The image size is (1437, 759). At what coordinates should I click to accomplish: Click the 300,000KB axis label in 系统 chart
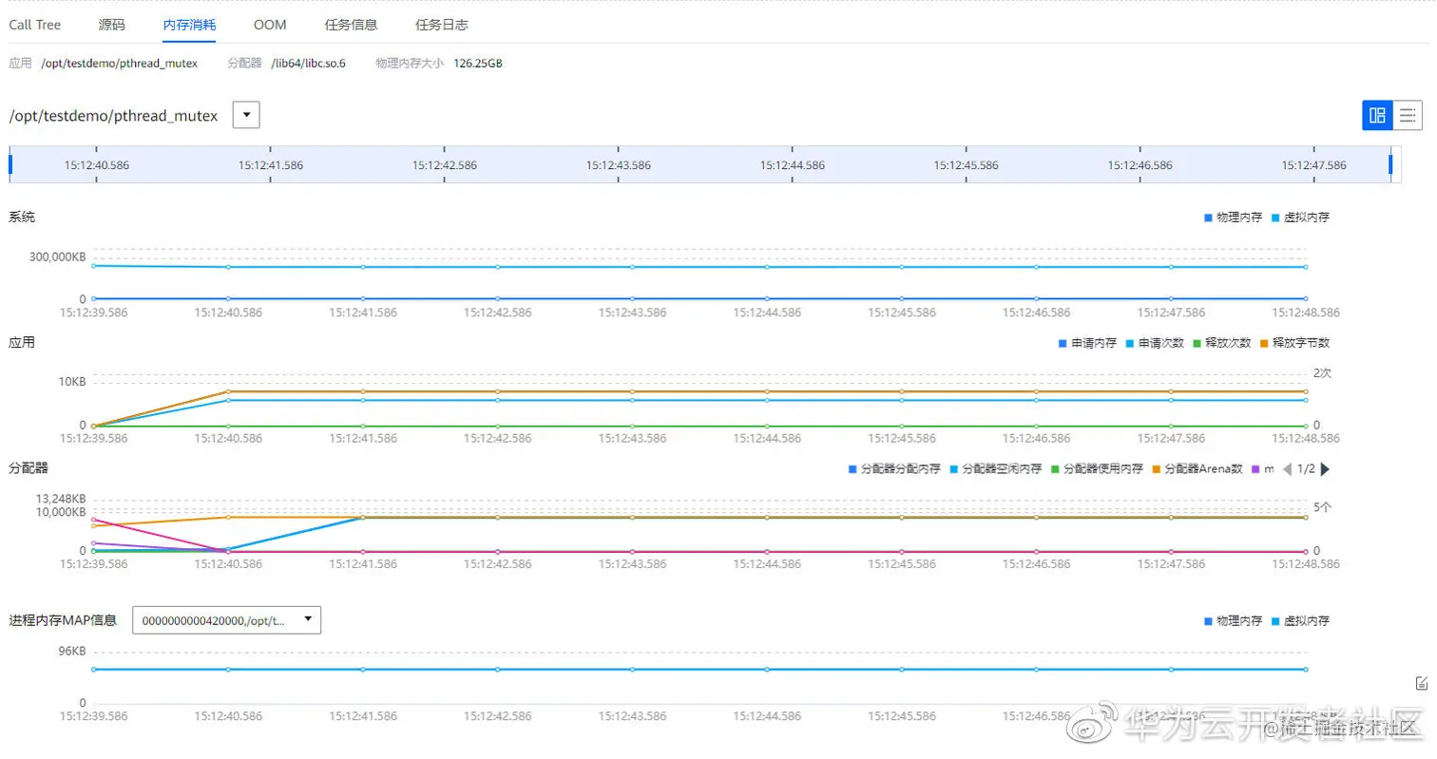point(57,256)
